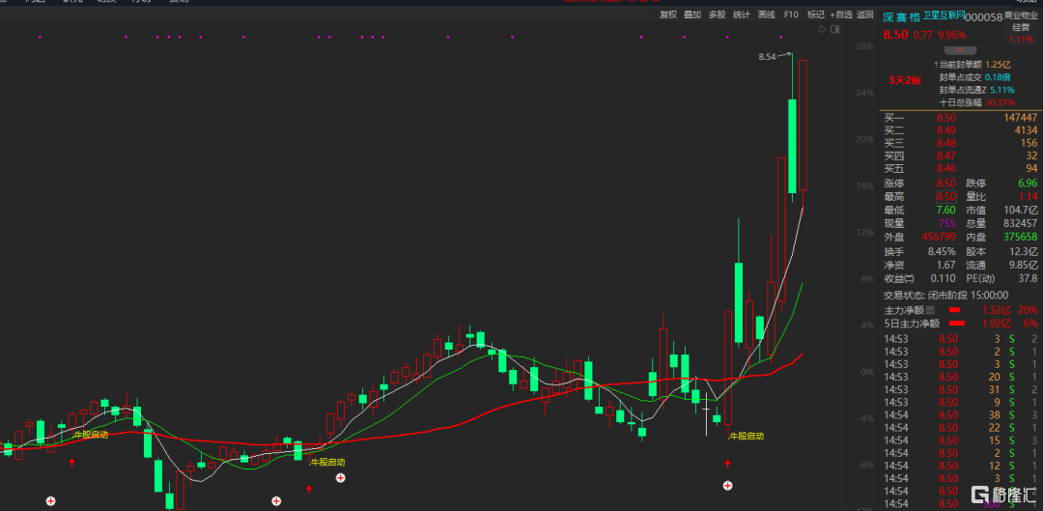The width and height of the screenshot is (1043, 511).
Task: Click the 叠加 overlay toolbar item
Action: tap(692, 14)
